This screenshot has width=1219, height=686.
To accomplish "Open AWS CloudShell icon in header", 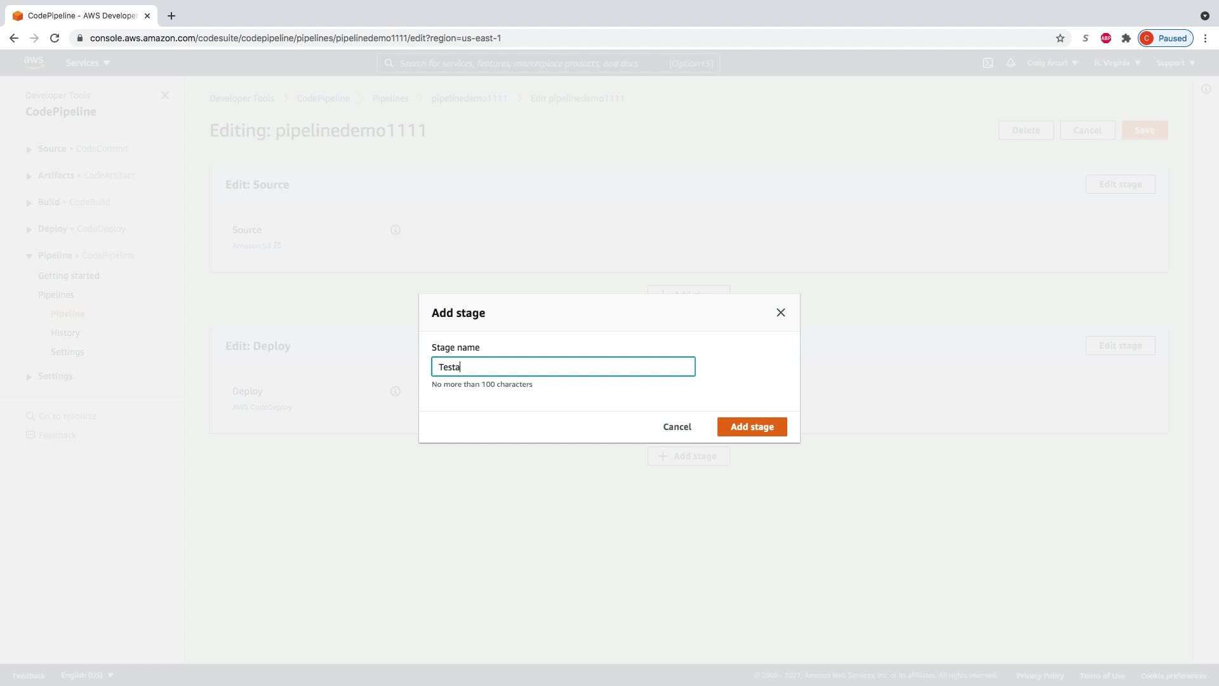I will click(x=988, y=63).
